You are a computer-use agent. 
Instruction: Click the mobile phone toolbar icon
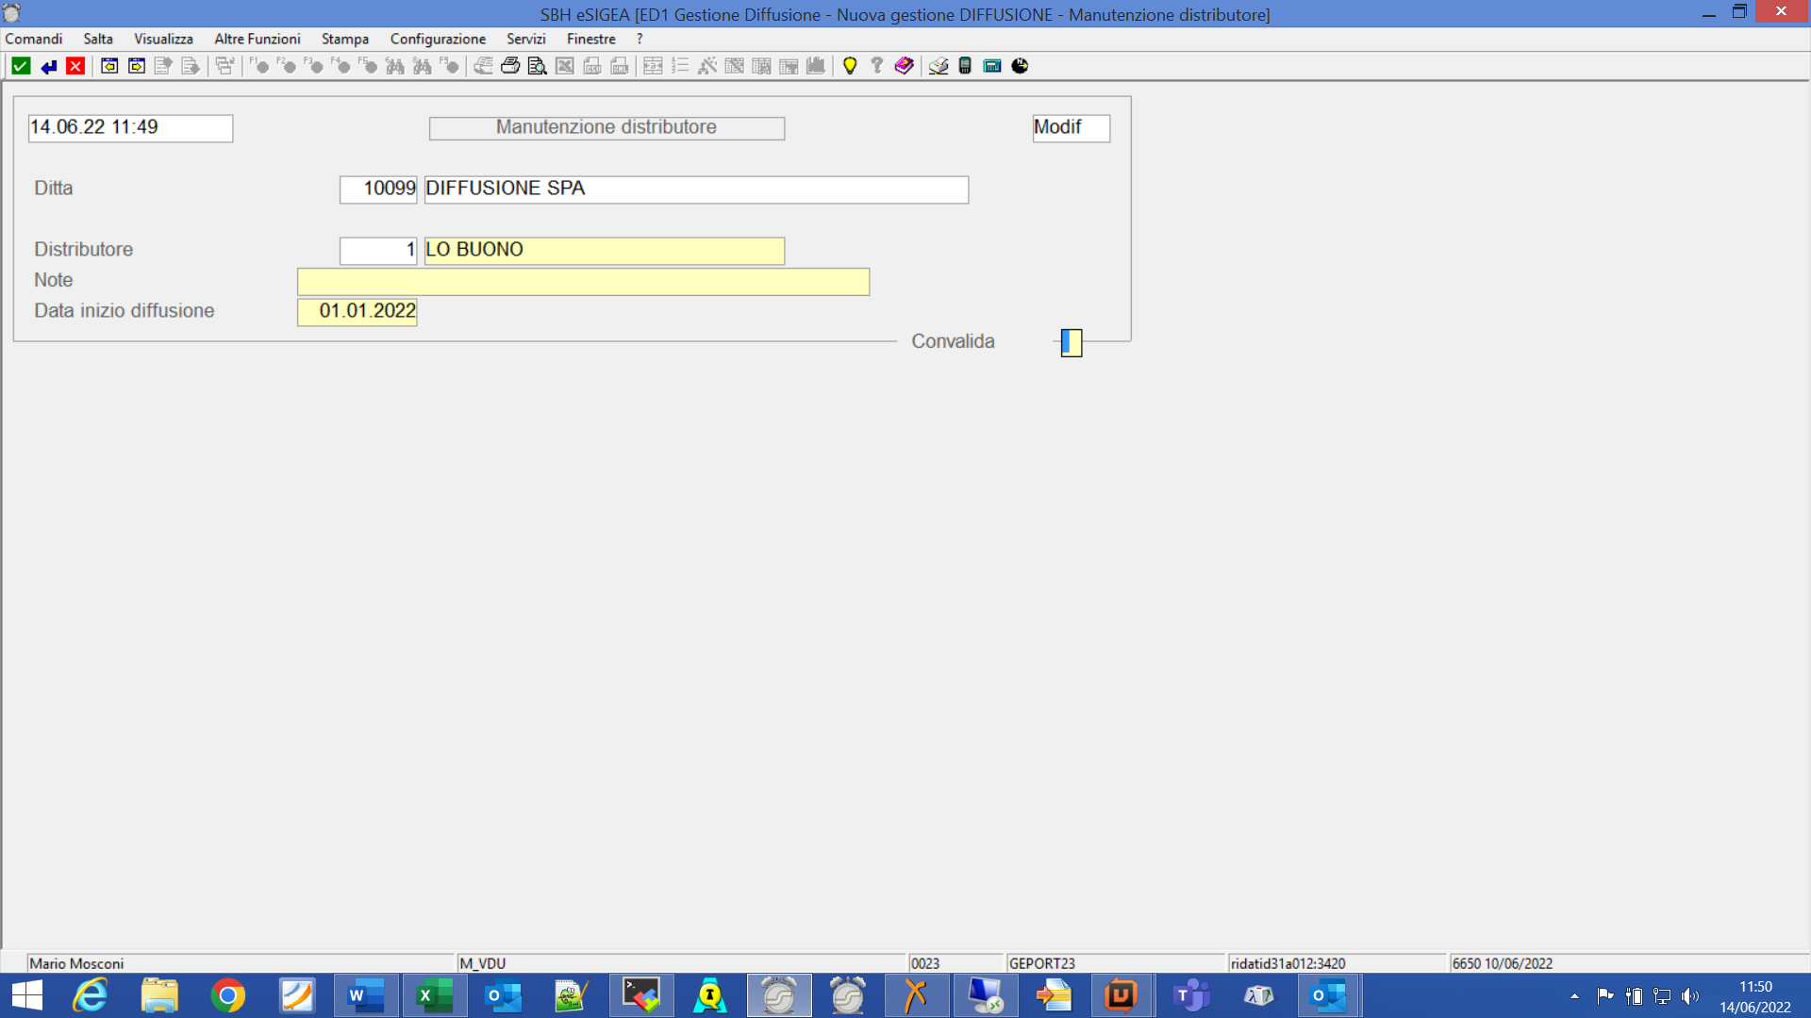click(x=965, y=66)
